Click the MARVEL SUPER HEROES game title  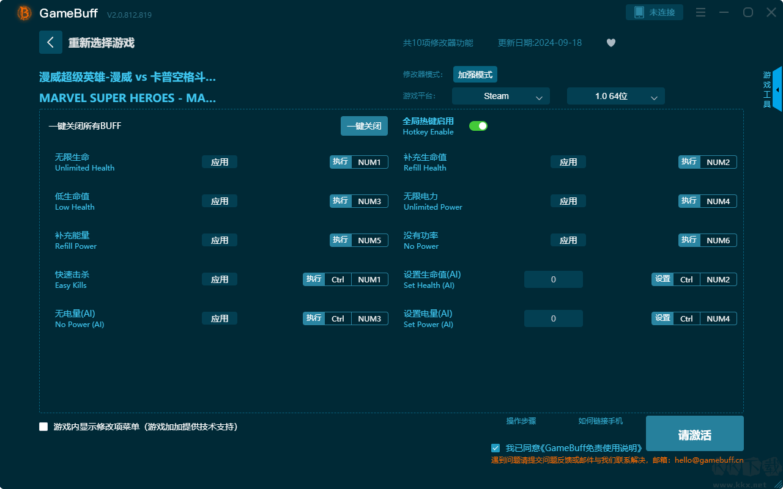click(x=127, y=98)
